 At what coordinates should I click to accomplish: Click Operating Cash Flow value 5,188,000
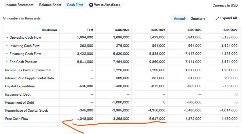tap(230, 38)
